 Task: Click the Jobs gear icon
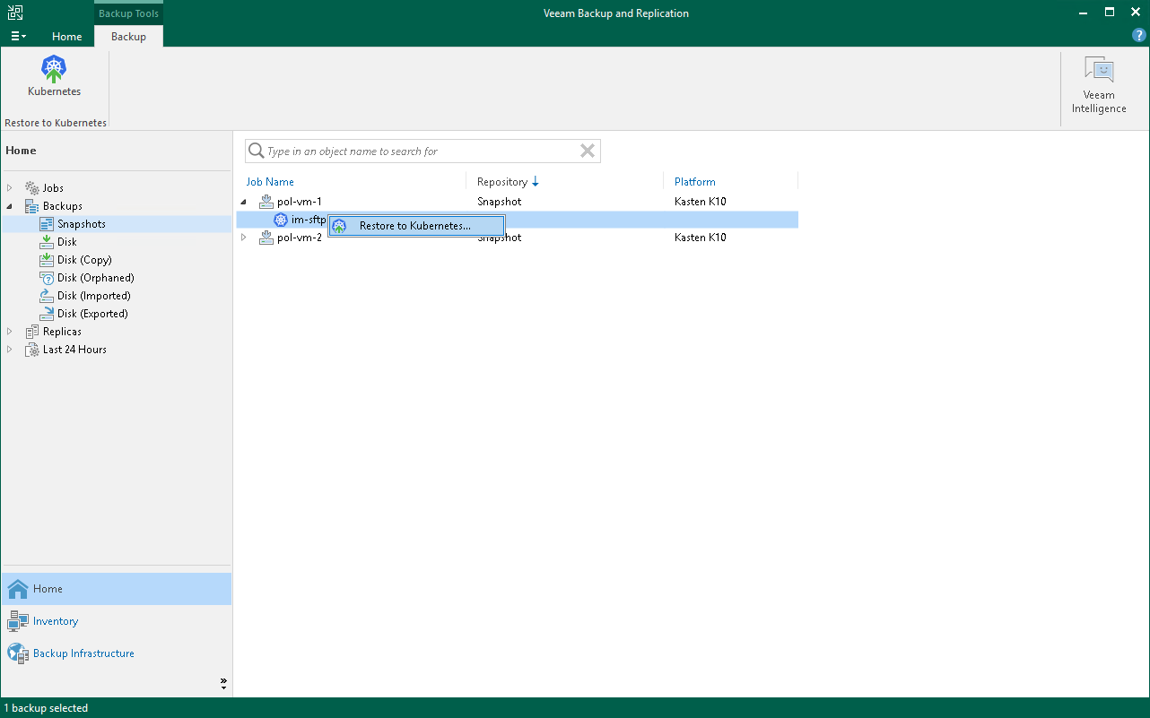(32, 188)
